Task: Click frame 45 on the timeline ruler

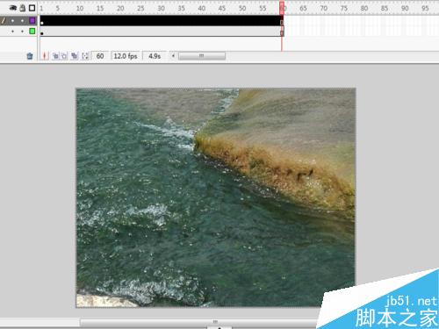Action: (x=222, y=9)
